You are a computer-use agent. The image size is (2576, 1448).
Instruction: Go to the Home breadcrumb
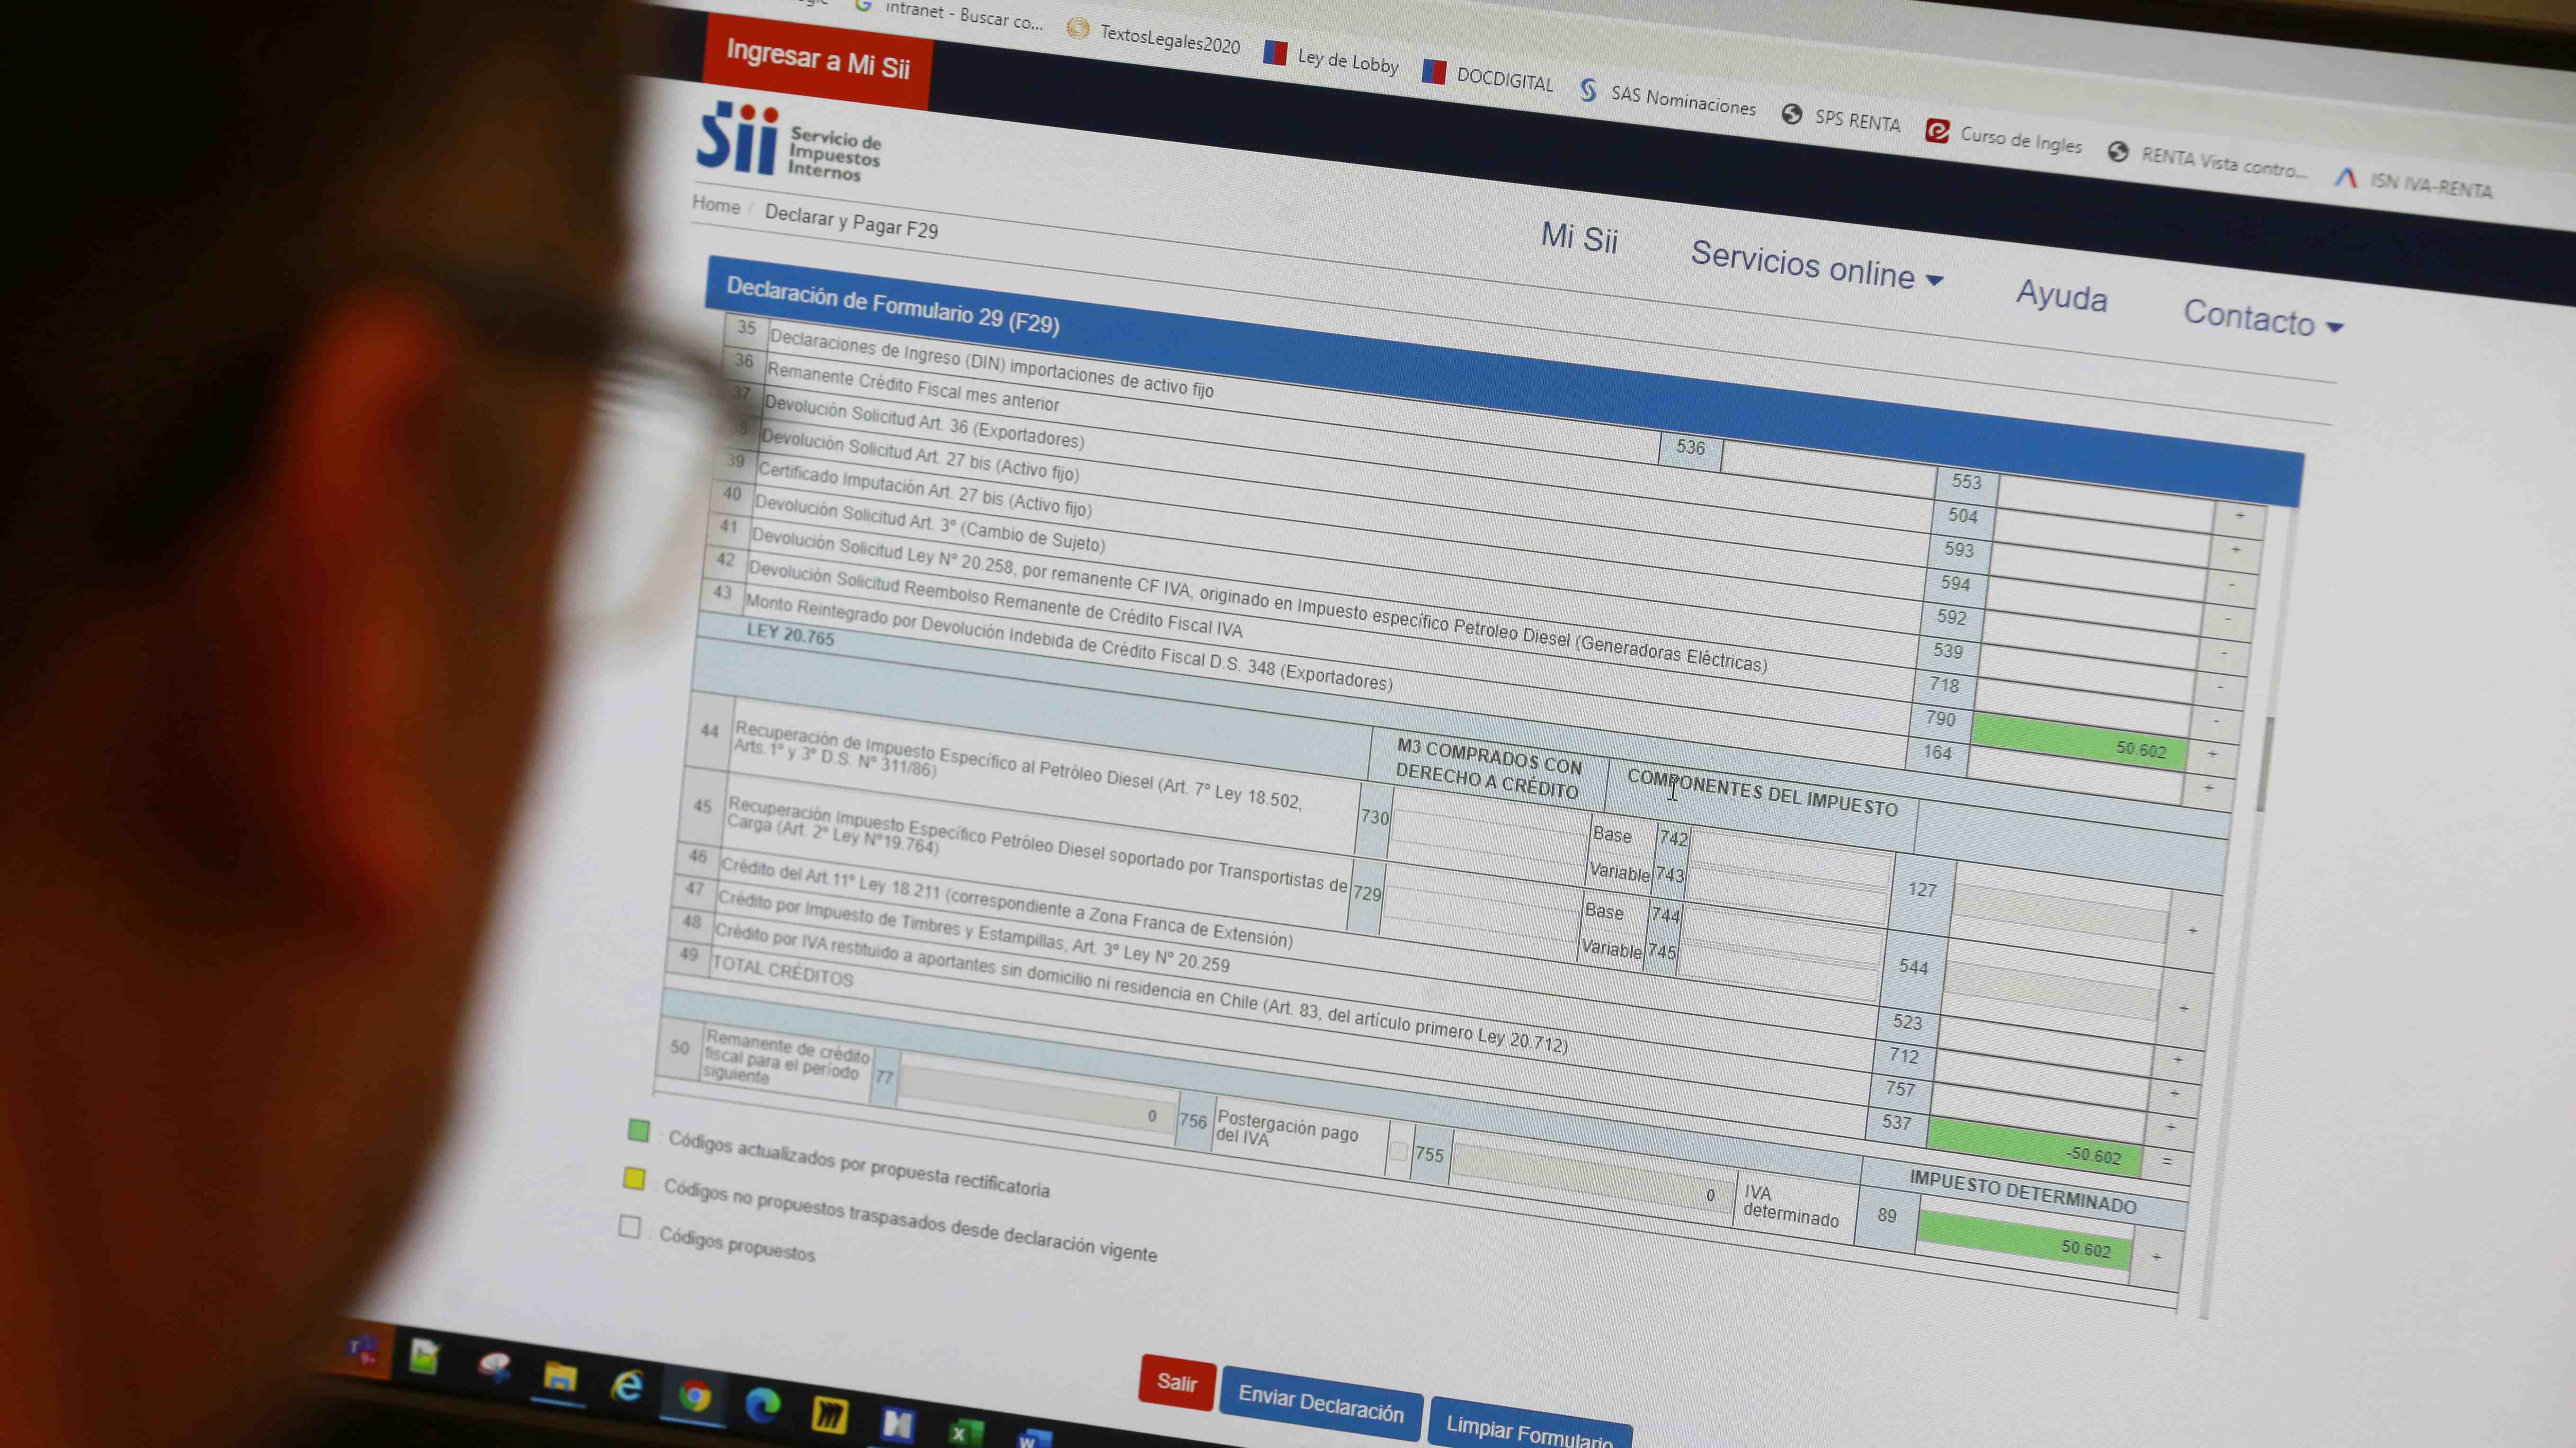point(716,205)
